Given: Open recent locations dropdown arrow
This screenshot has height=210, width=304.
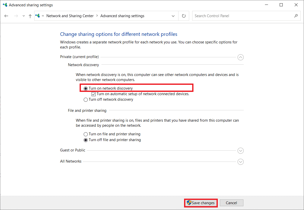Looking at the screenshot, I should click(24, 16).
